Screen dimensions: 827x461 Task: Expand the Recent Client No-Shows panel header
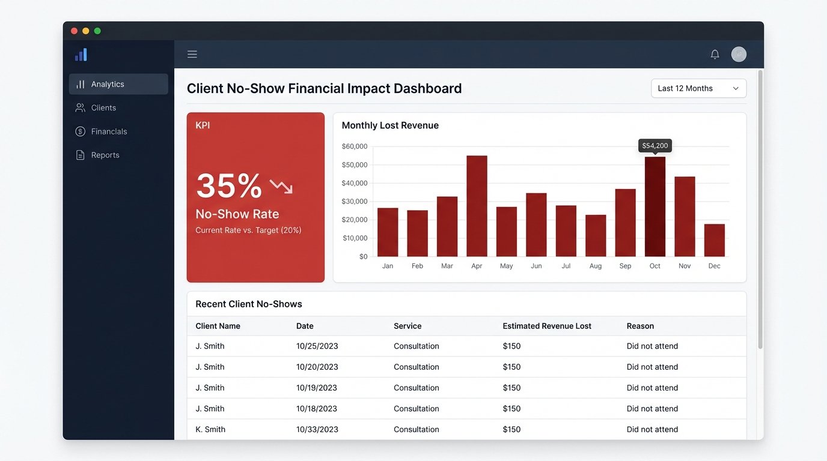pos(248,303)
